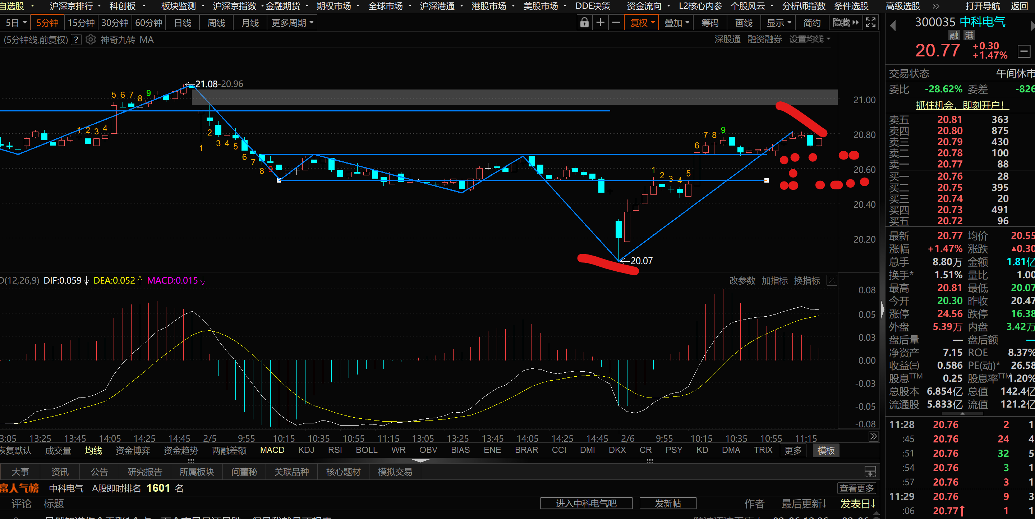Close the MACD indicator panel

pos(832,281)
